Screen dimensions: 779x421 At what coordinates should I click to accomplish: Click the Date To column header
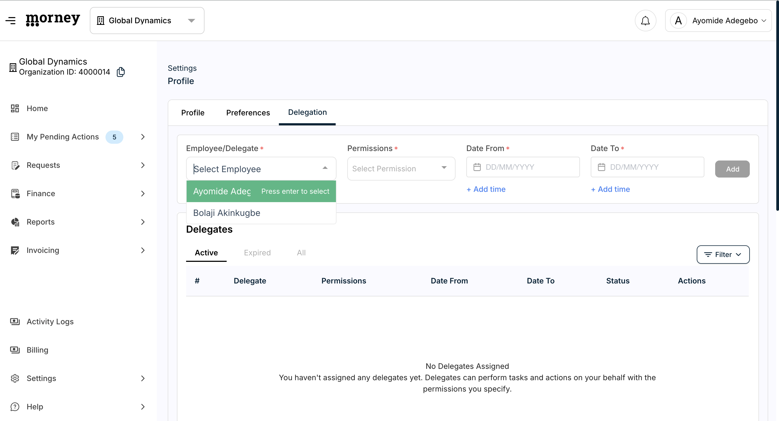pos(540,281)
